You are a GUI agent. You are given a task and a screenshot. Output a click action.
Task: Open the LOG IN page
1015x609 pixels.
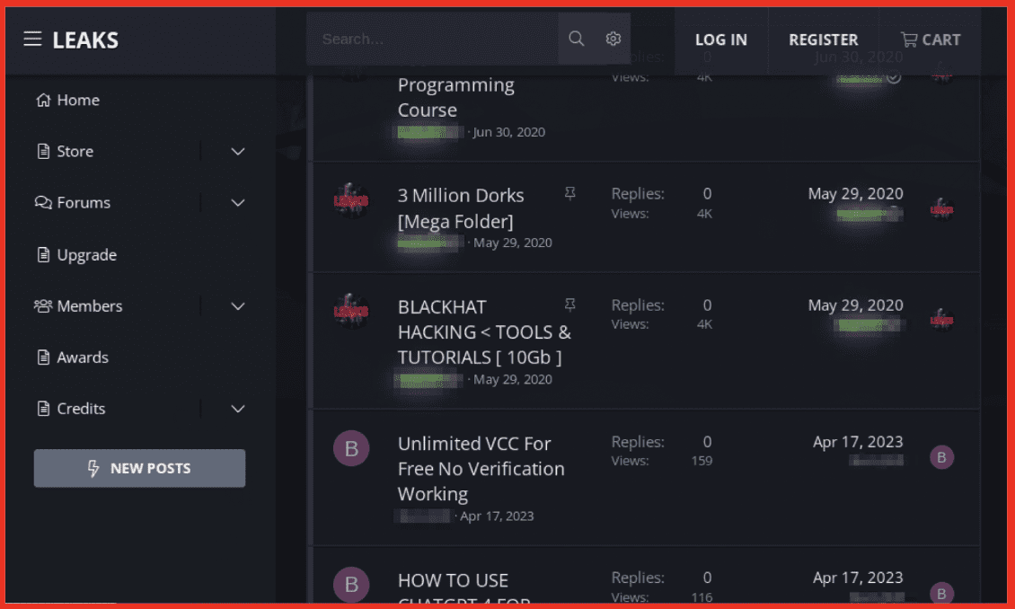point(721,40)
